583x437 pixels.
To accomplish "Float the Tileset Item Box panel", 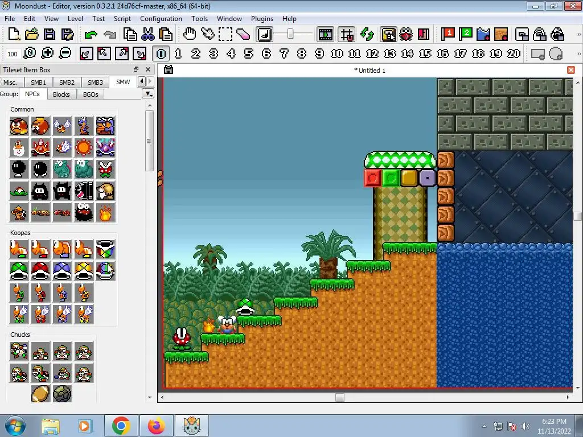I will pyautogui.click(x=136, y=69).
